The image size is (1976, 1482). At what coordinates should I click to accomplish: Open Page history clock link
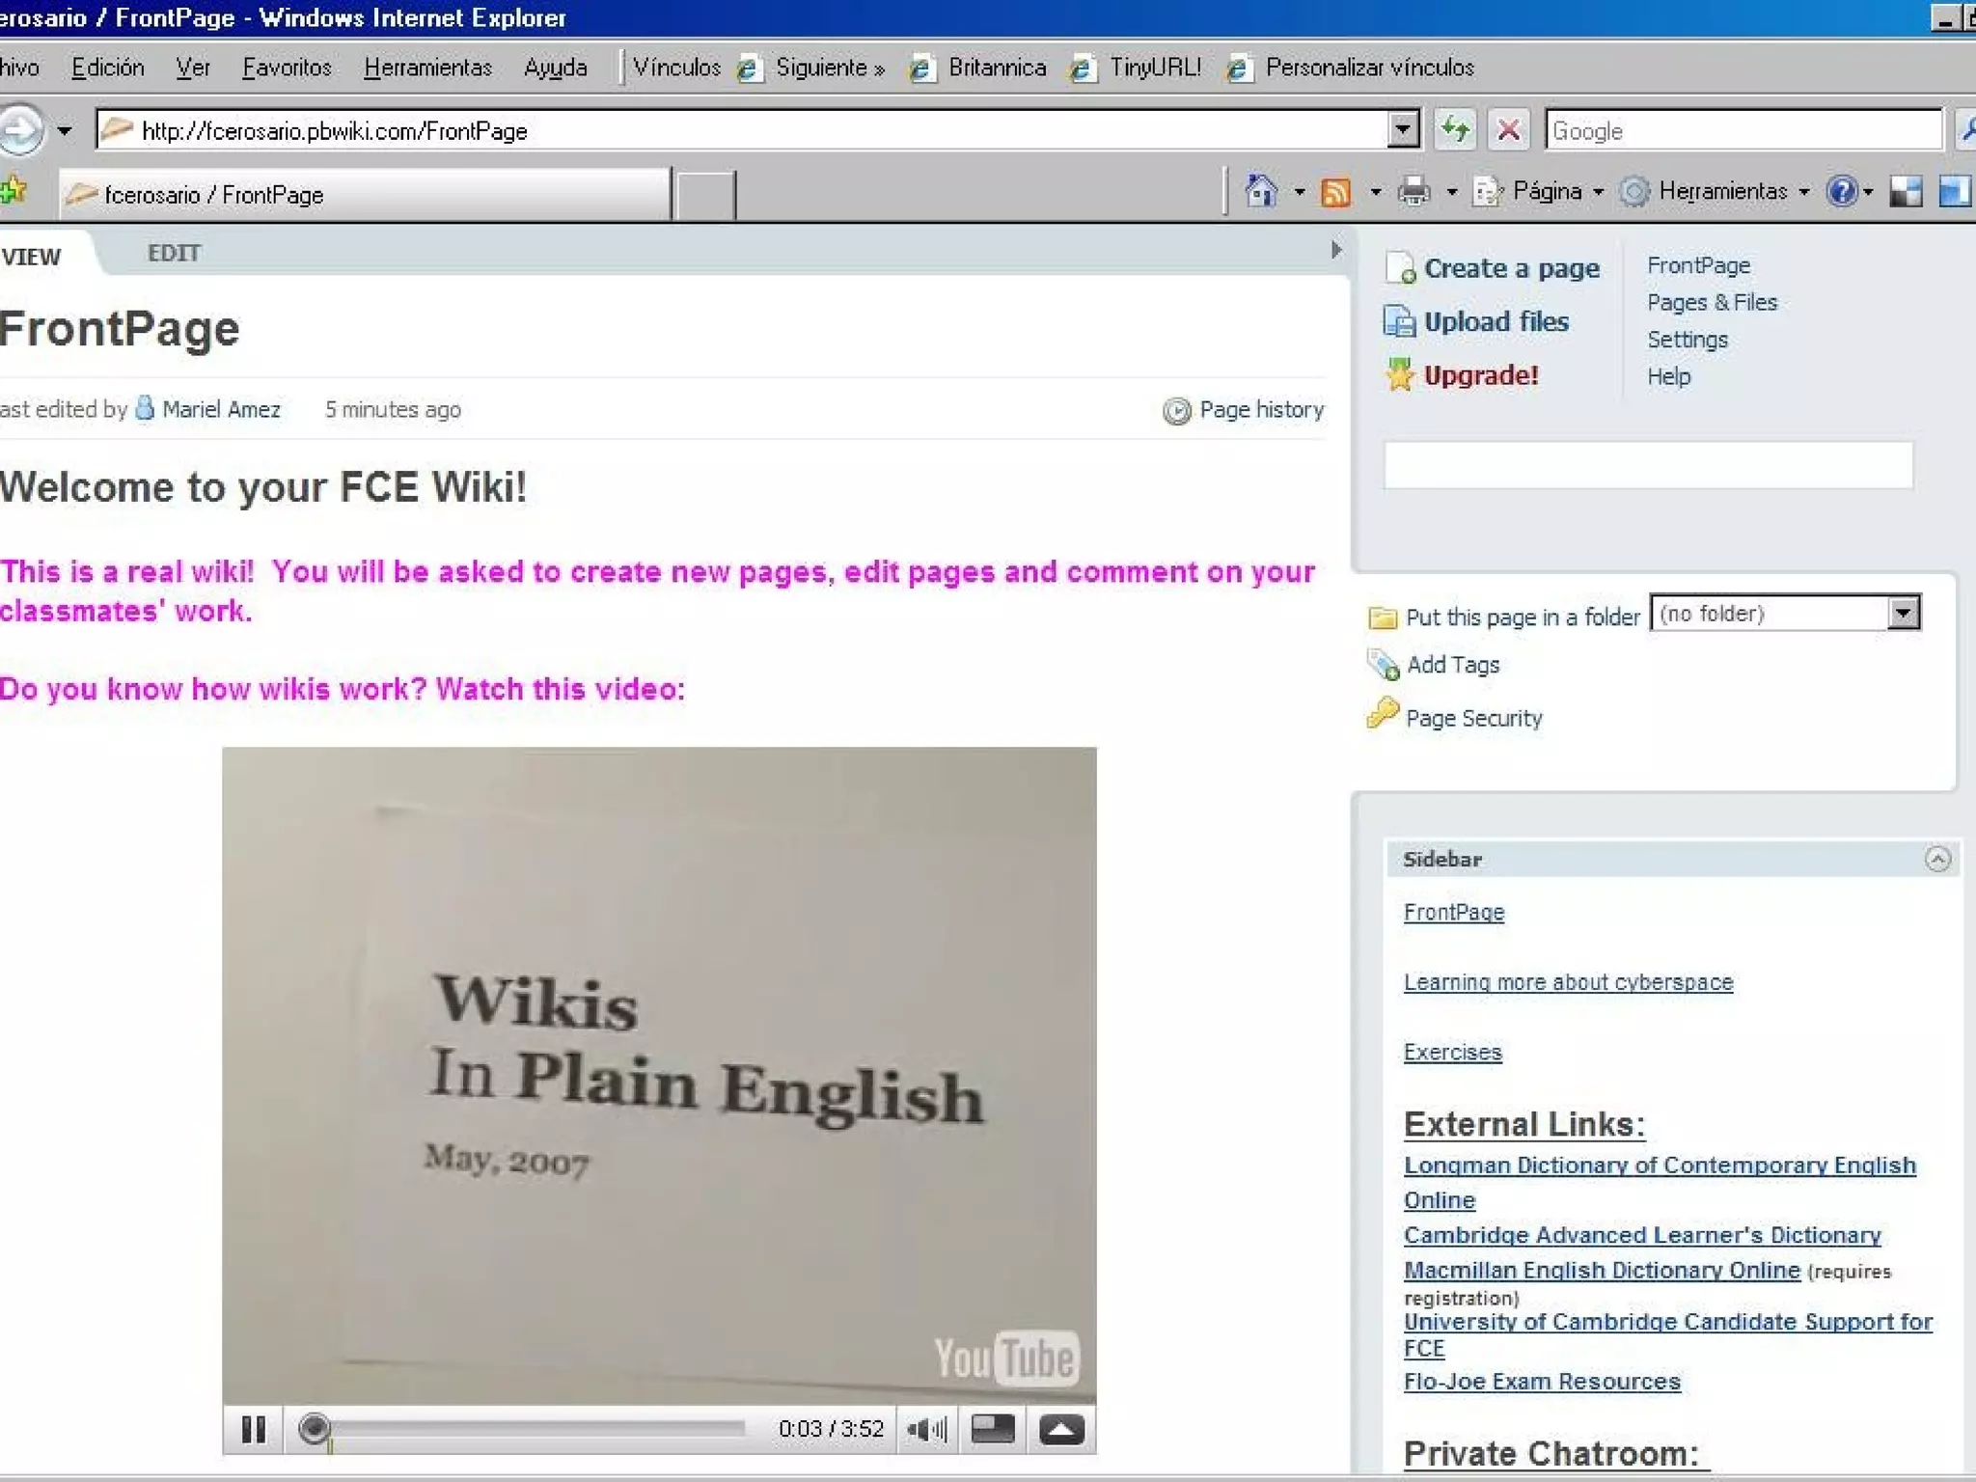[x=1260, y=410]
